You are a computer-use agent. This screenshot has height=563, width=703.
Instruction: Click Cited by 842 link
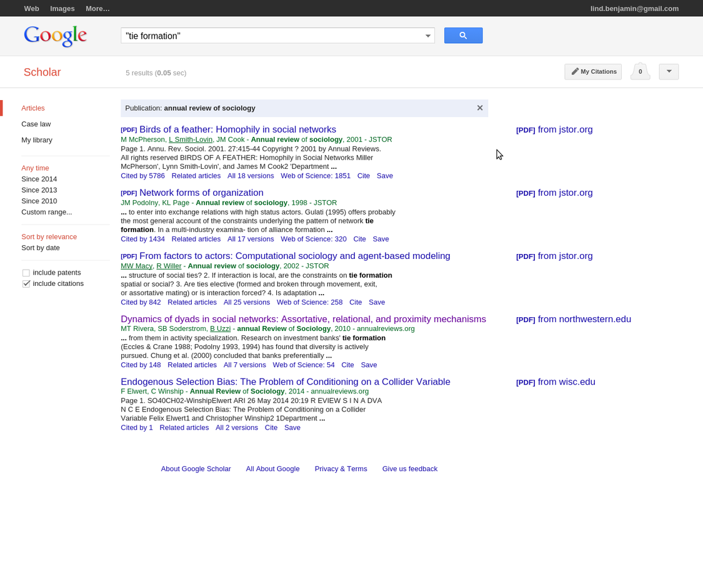click(x=141, y=303)
